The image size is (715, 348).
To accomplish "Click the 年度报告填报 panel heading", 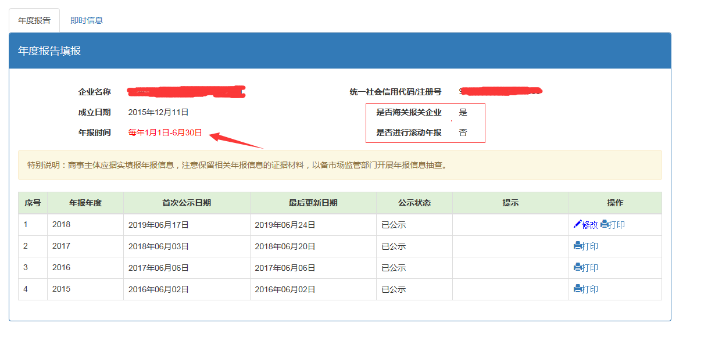I will pyautogui.click(x=49, y=51).
